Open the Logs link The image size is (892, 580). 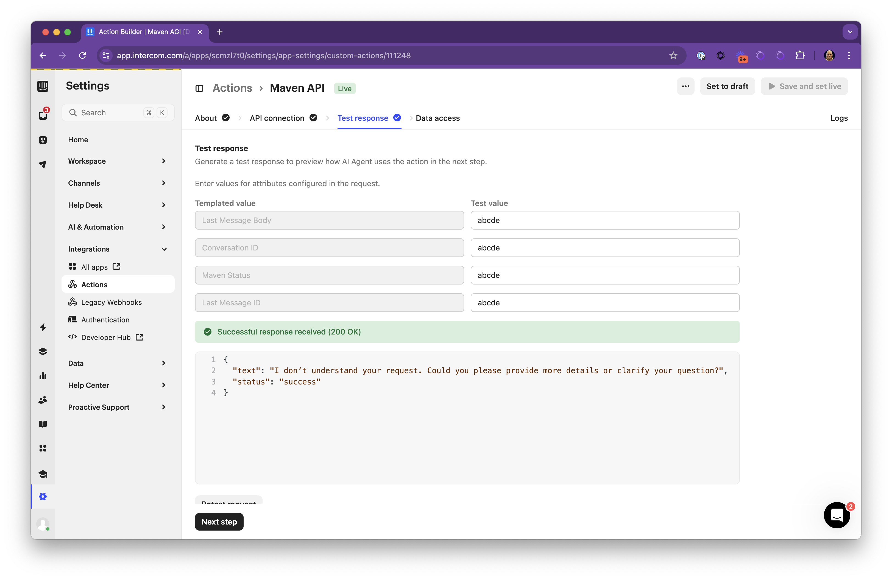pos(839,118)
